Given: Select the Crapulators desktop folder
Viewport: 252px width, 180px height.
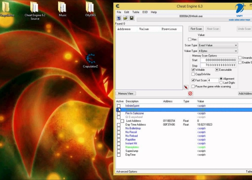Looking at the screenshot, I should 7,9.
